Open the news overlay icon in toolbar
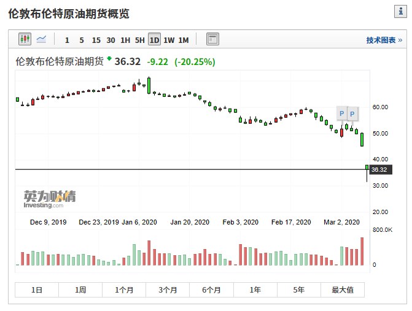 click(x=212, y=39)
